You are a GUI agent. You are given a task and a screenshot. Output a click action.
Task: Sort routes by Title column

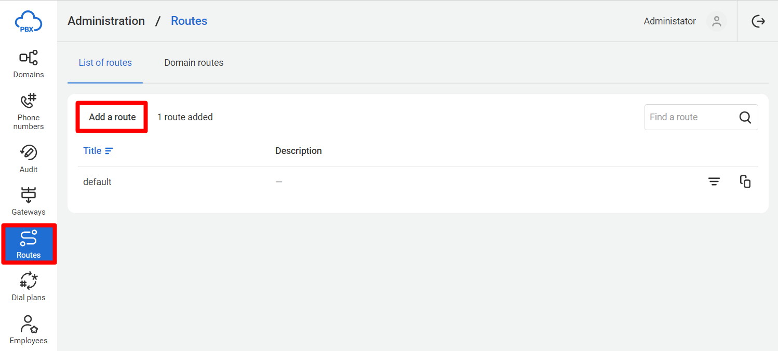click(x=98, y=151)
